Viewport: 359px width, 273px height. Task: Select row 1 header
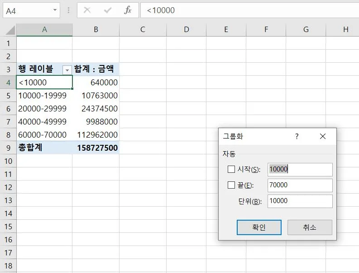point(8,43)
